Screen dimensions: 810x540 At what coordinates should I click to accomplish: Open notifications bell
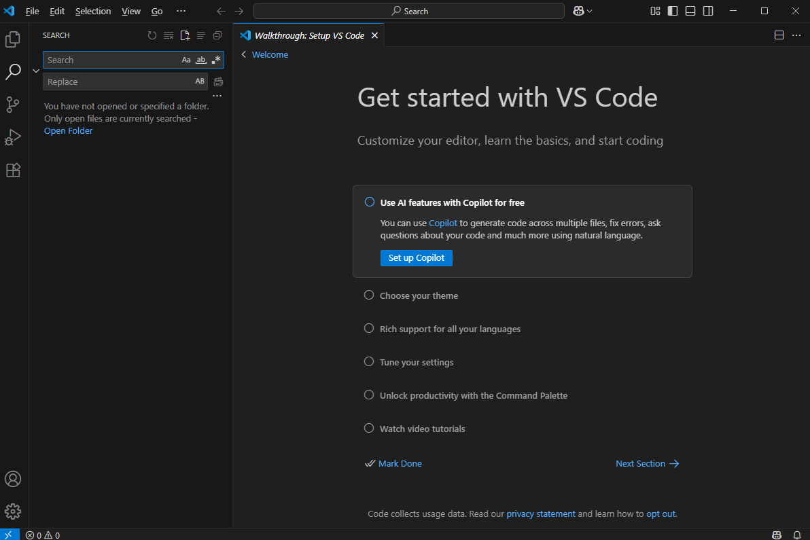tap(796, 535)
